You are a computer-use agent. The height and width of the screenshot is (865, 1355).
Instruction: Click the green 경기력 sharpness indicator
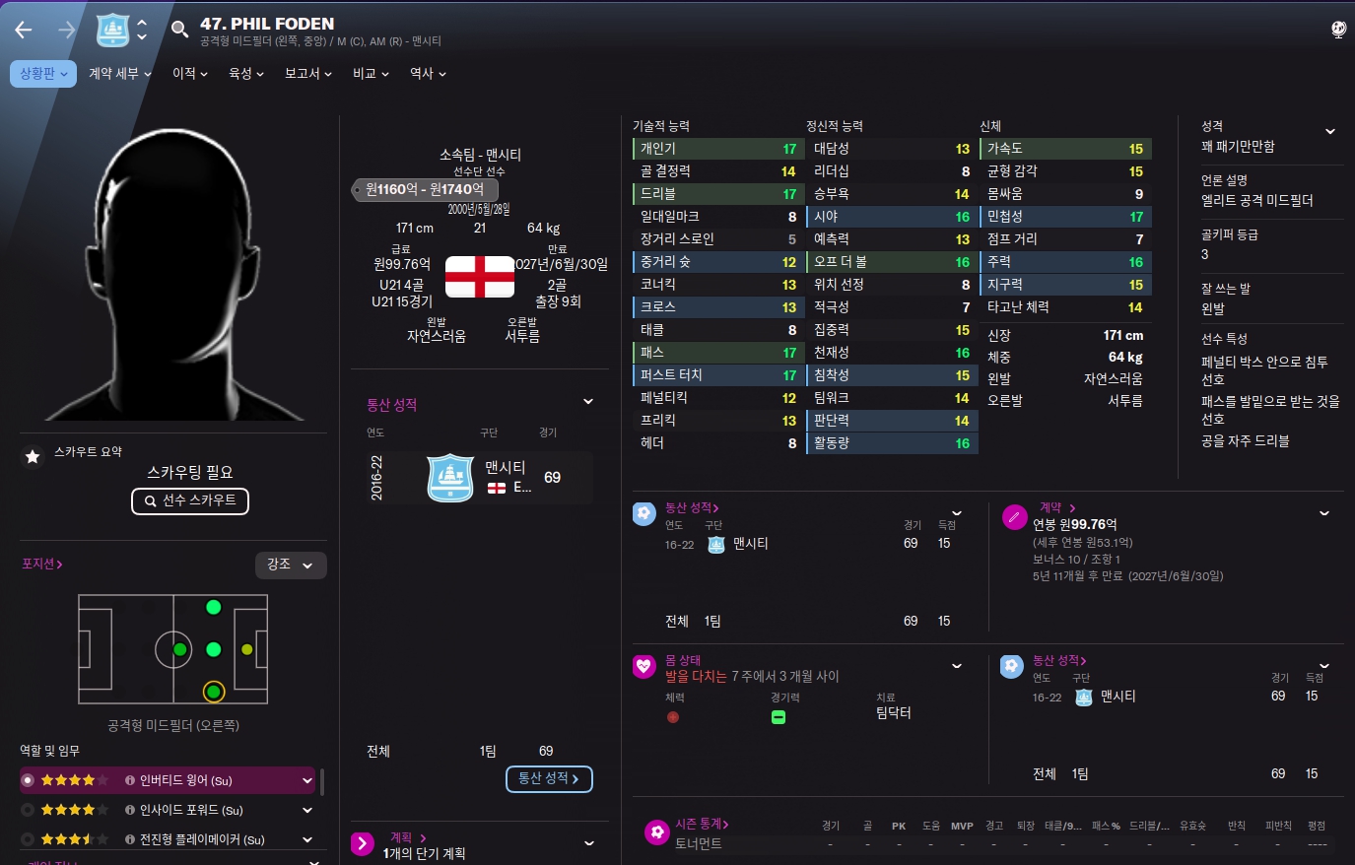[778, 717]
